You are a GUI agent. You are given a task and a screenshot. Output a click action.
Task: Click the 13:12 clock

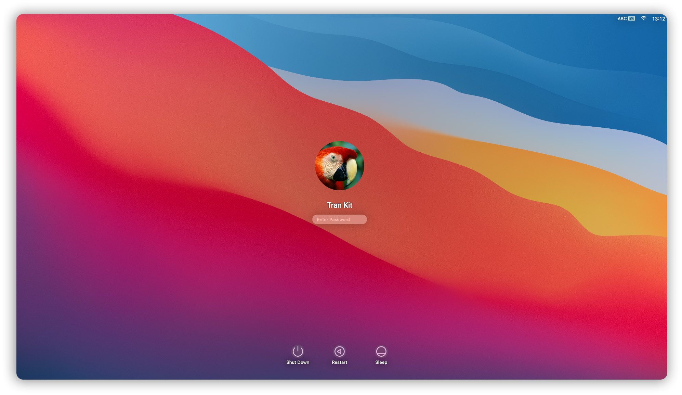(x=658, y=19)
